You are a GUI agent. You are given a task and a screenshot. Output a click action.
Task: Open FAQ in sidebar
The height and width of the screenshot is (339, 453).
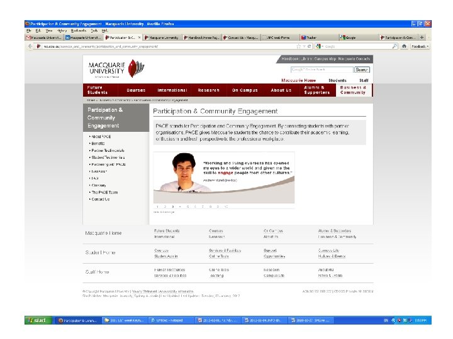tap(95, 178)
